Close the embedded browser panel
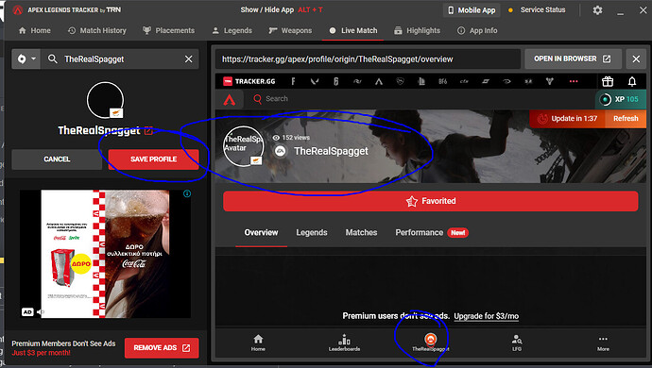The width and height of the screenshot is (652, 368). tap(636, 59)
